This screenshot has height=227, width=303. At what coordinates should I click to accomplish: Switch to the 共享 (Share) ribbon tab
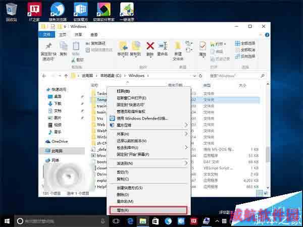click(78, 35)
